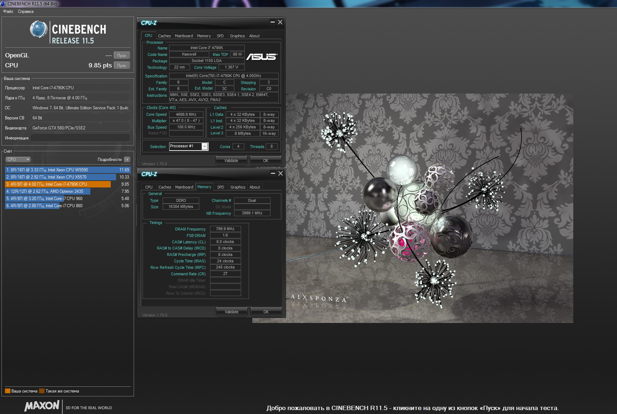The height and width of the screenshot is (414, 617).
Task: Click the MAXON logo at bottom
Action: coord(42,406)
